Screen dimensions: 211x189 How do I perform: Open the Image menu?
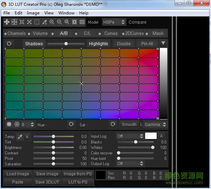click(33, 13)
